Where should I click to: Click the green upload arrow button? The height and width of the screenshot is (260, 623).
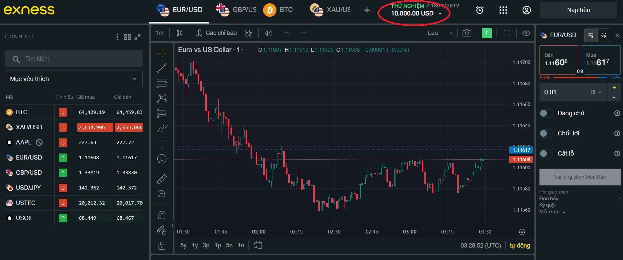tap(486, 33)
